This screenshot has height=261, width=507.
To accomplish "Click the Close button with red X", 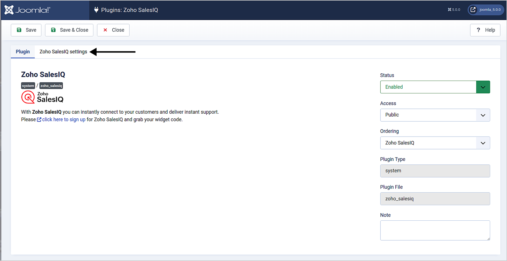I will (113, 30).
